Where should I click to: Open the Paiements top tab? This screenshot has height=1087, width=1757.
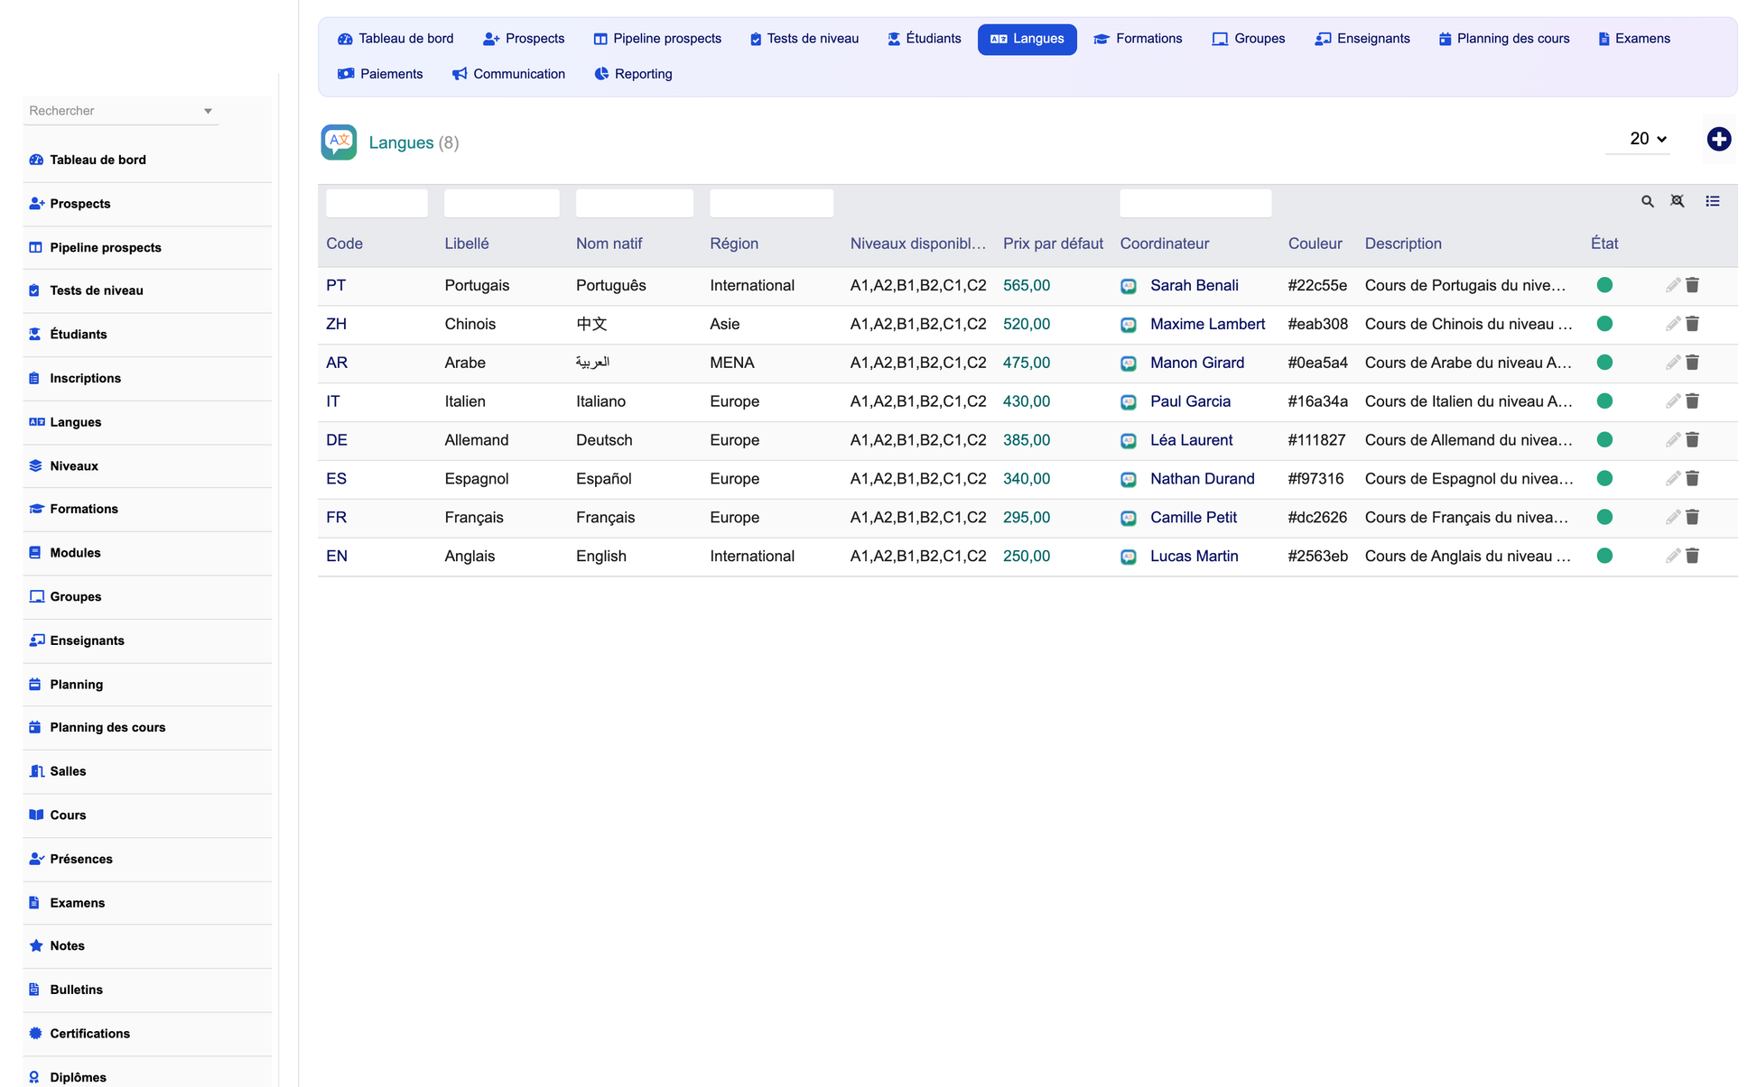pos(380,74)
